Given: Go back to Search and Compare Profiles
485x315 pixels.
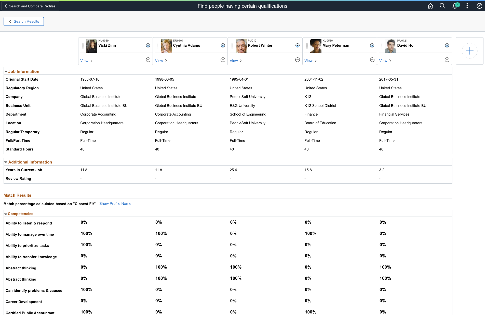Looking at the screenshot, I should (x=30, y=6).
